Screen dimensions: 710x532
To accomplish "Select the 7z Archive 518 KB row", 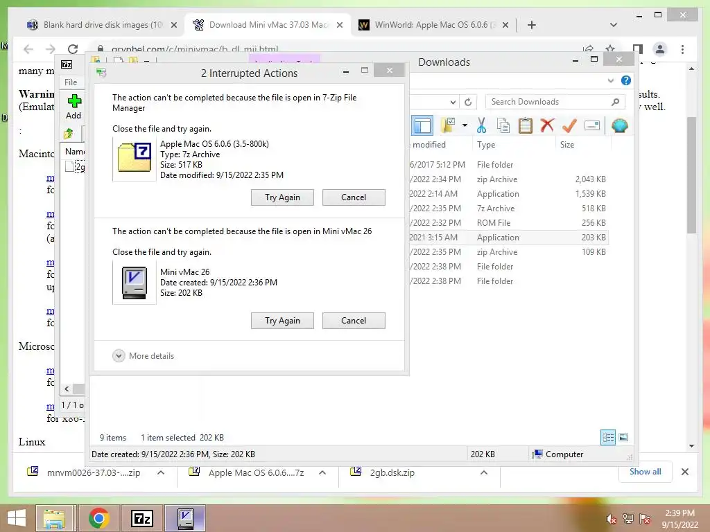I will [x=508, y=208].
